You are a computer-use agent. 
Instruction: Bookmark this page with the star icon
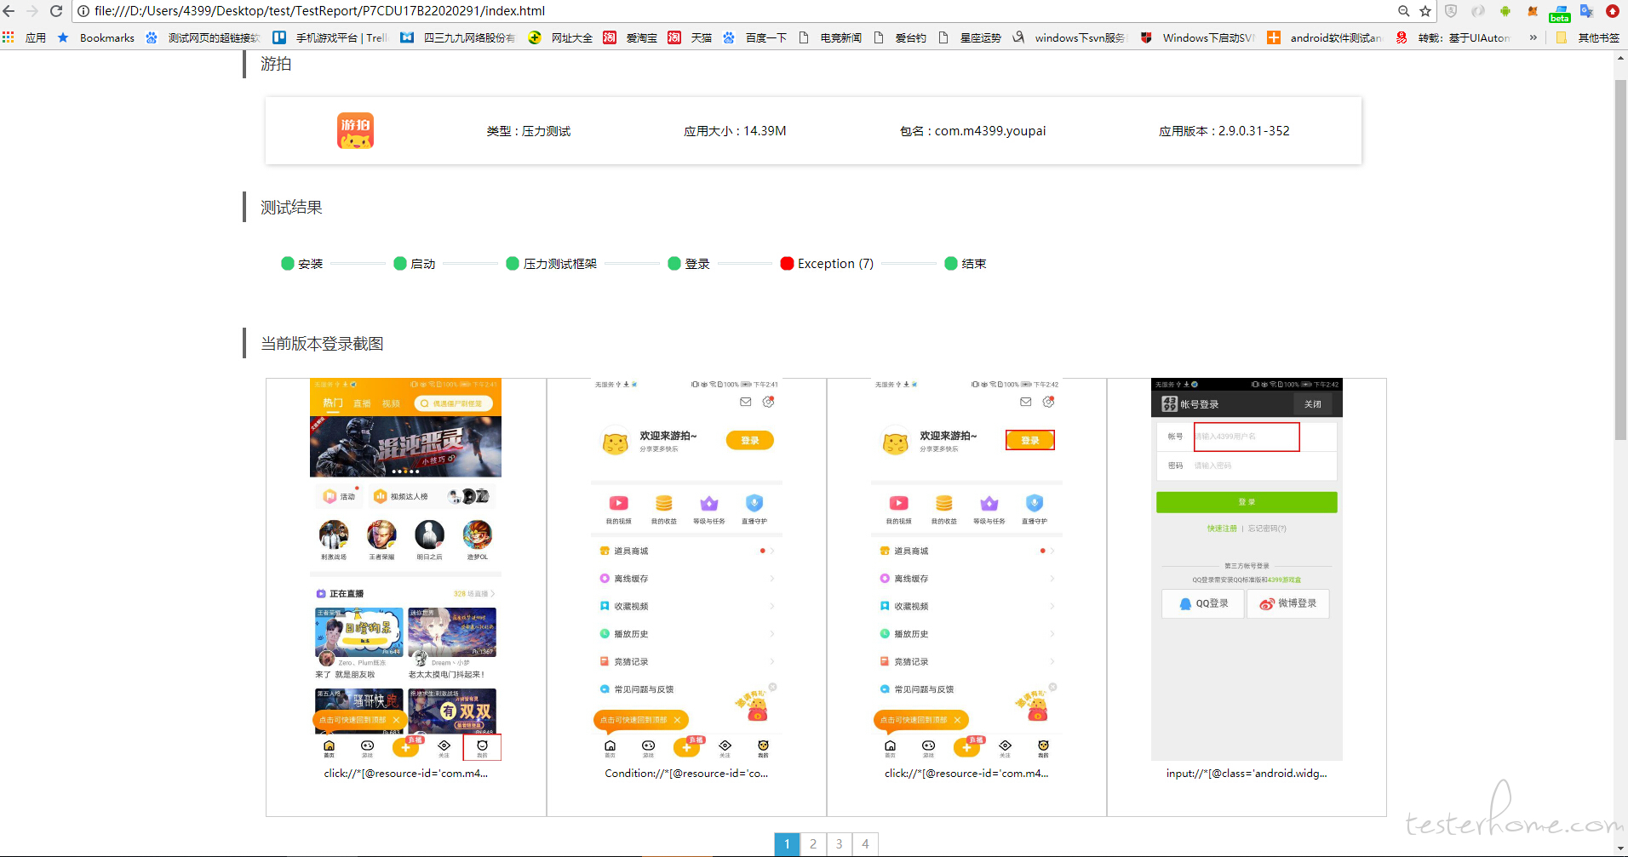pyautogui.click(x=1425, y=11)
